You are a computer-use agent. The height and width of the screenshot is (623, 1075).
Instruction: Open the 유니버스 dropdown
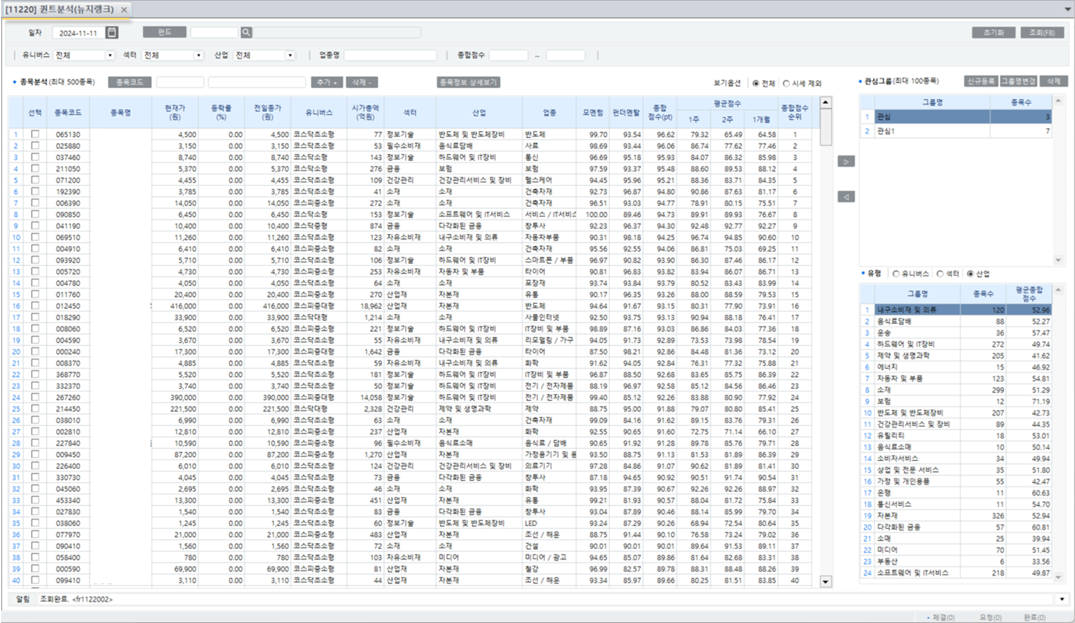tap(110, 55)
